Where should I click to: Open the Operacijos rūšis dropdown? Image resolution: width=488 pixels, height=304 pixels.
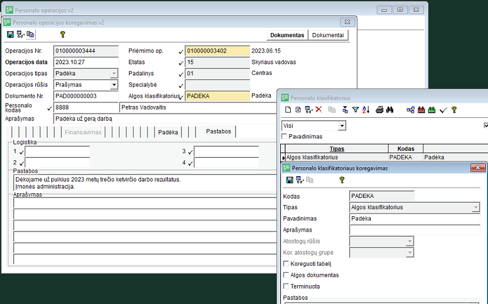click(x=114, y=85)
